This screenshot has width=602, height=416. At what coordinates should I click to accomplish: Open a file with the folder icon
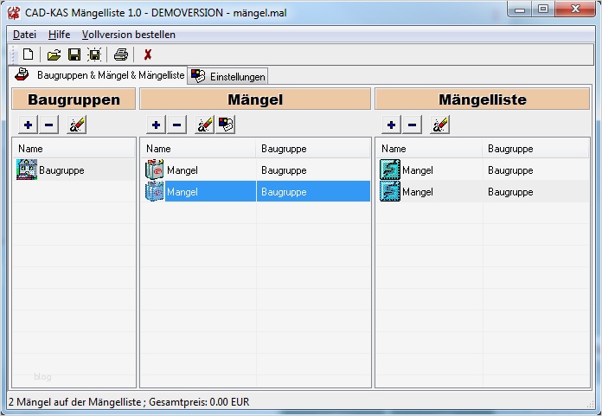pyautogui.click(x=54, y=54)
